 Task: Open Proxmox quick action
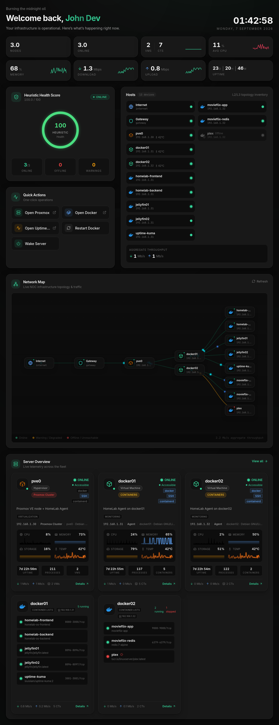pos(35,212)
